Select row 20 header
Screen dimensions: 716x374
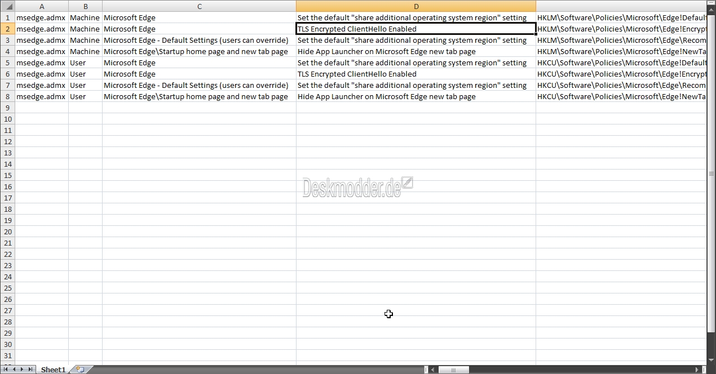pyautogui.click(x=7, y=231)
